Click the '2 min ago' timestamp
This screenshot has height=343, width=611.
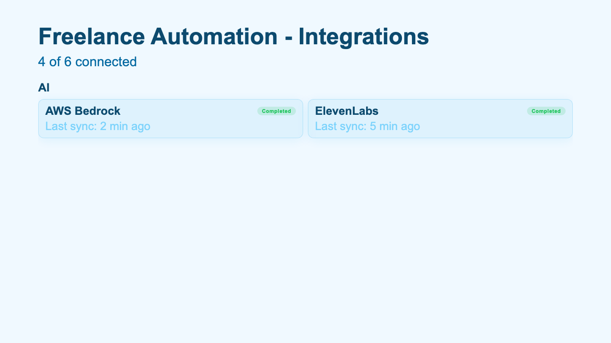pyautogui.click(x=125, y=126)
